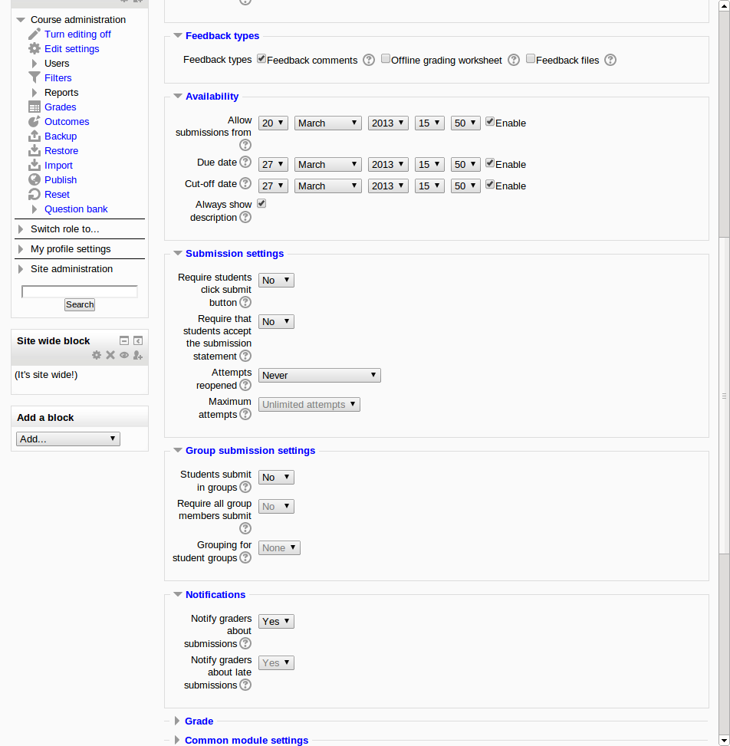Toggle visibility eye of Site wide block
This screenshot has height=746, width=730.
124,355
